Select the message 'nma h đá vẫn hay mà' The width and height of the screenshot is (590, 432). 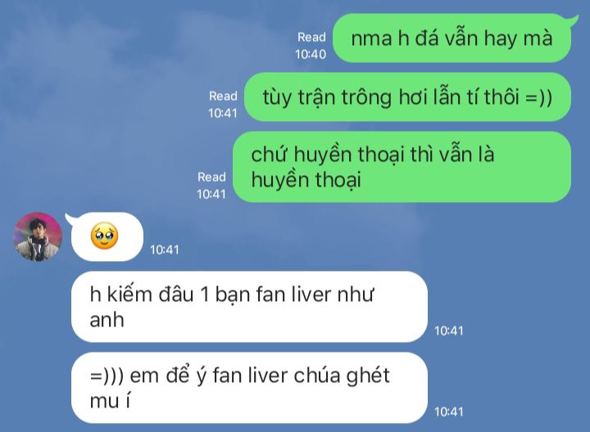[x=452, y=38]
